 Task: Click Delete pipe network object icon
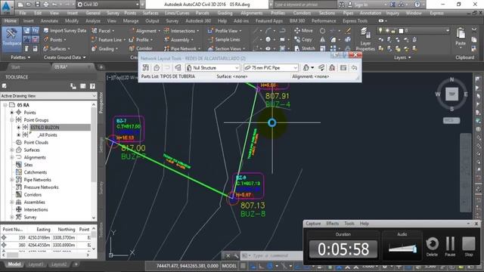tap(332, 68)
